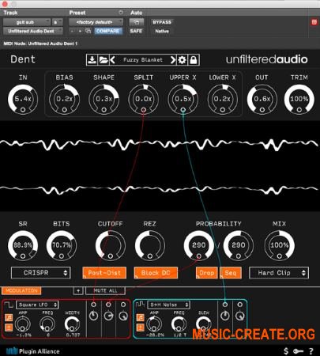Select next Pro Tools preset plus button
The image size is (320, 356).
80,31
